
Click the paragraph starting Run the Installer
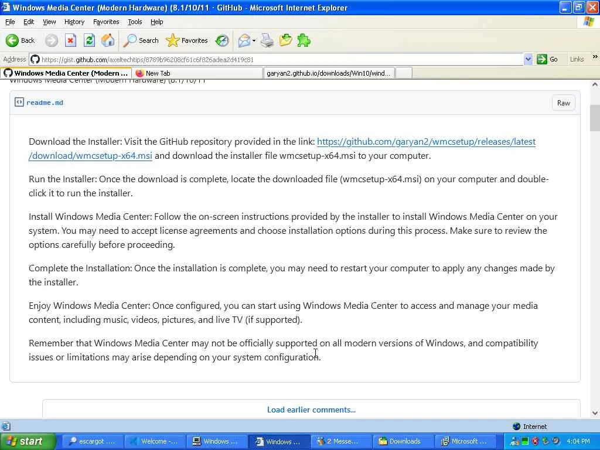288,186
